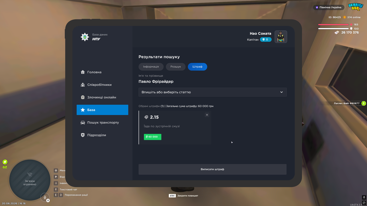Click the house icon beside Головна
The height and width of the screenshot is (206, 367).
(83, 72)
